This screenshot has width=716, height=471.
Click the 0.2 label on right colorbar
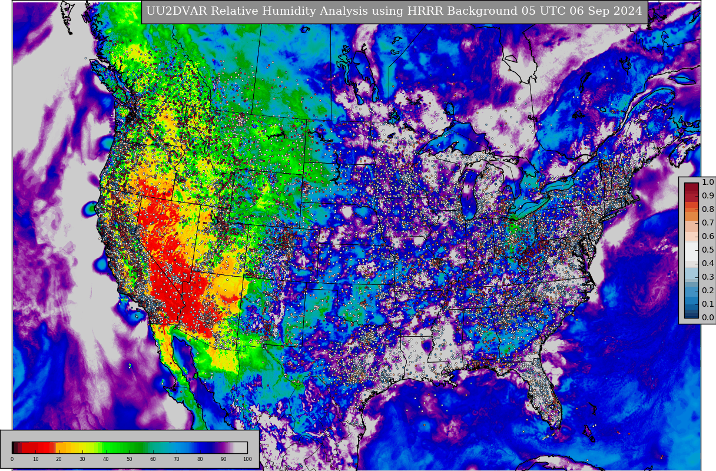point(708,291)
